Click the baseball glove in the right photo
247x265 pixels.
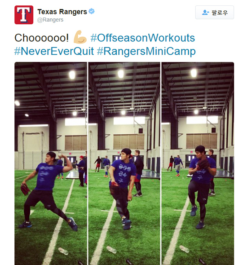tap(203, 164)
